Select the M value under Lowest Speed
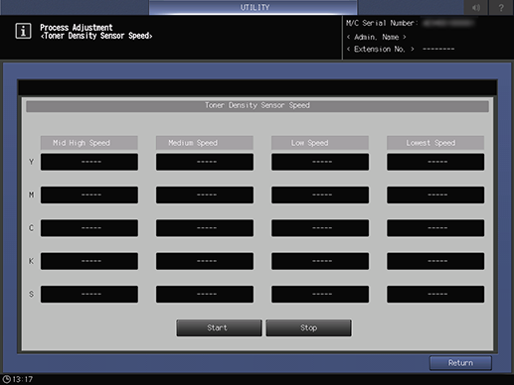This screenshot has width=514, height=385. click(435, 194)
